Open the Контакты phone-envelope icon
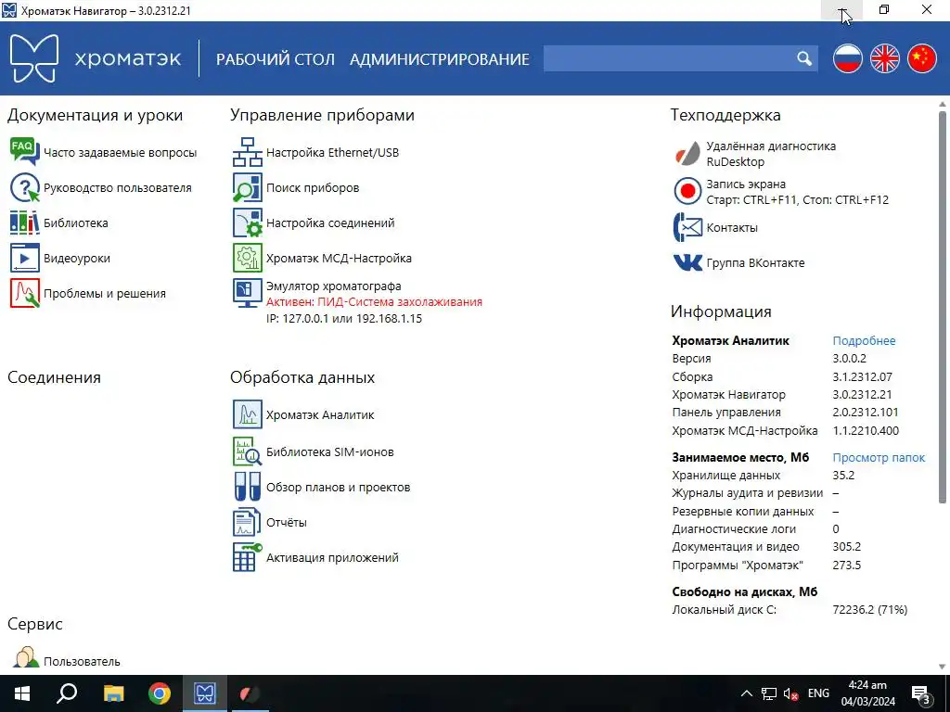This screenshot has height=712, width=950. click(687, 228)
